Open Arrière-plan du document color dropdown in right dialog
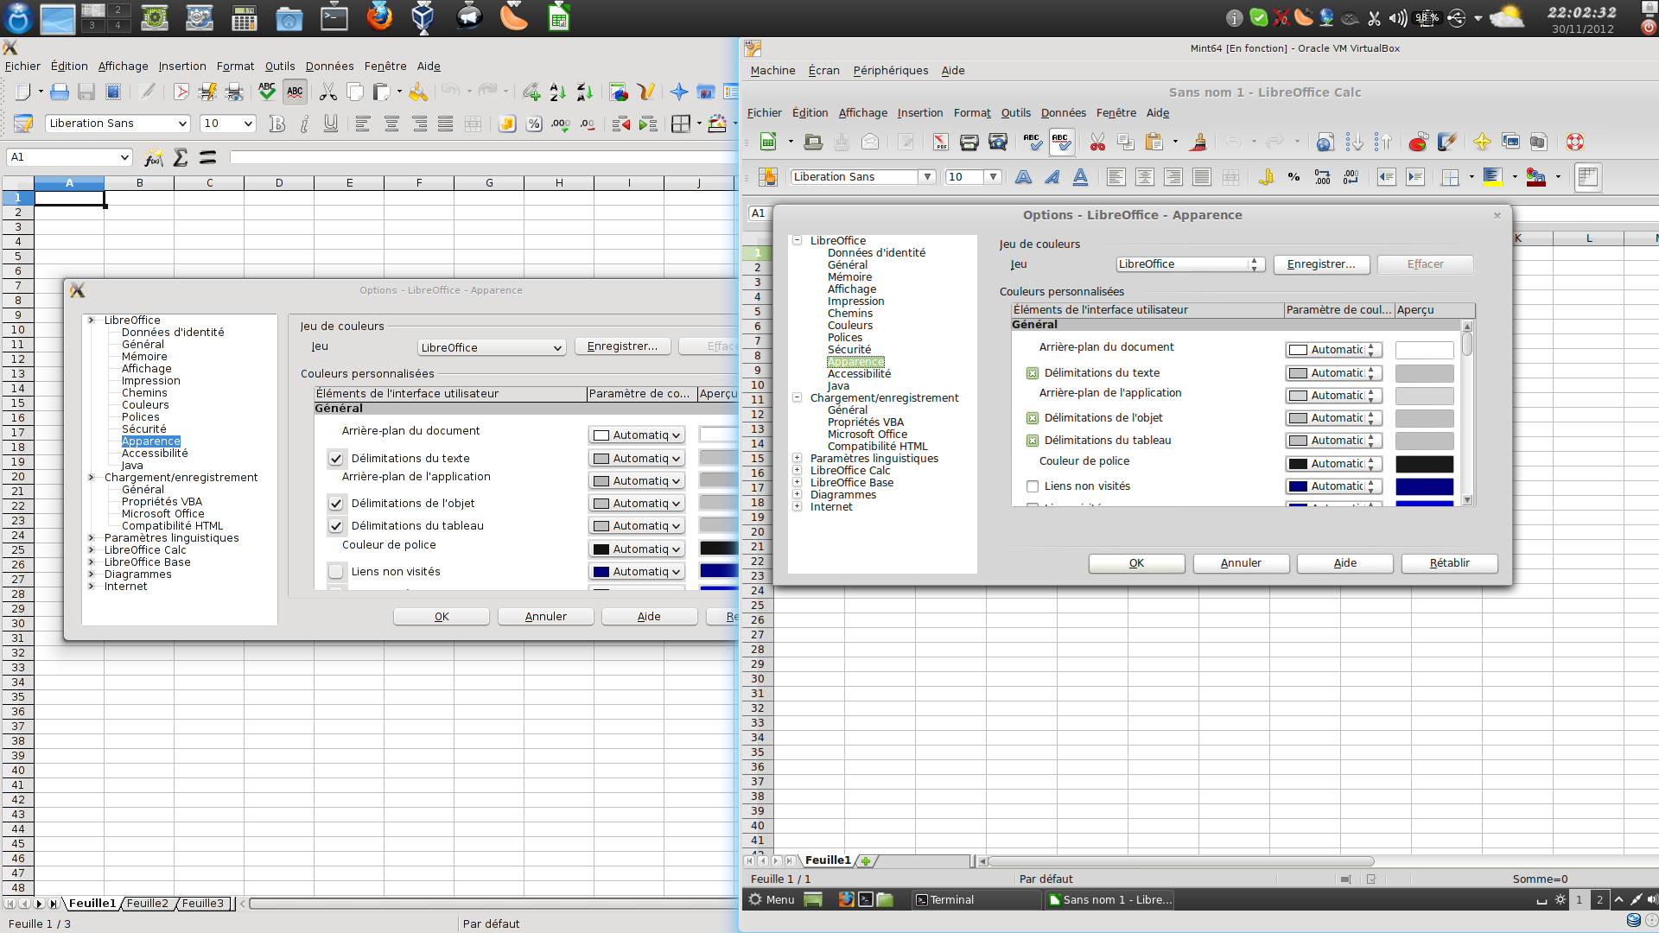The image size is (1659, 933). 1334,350
